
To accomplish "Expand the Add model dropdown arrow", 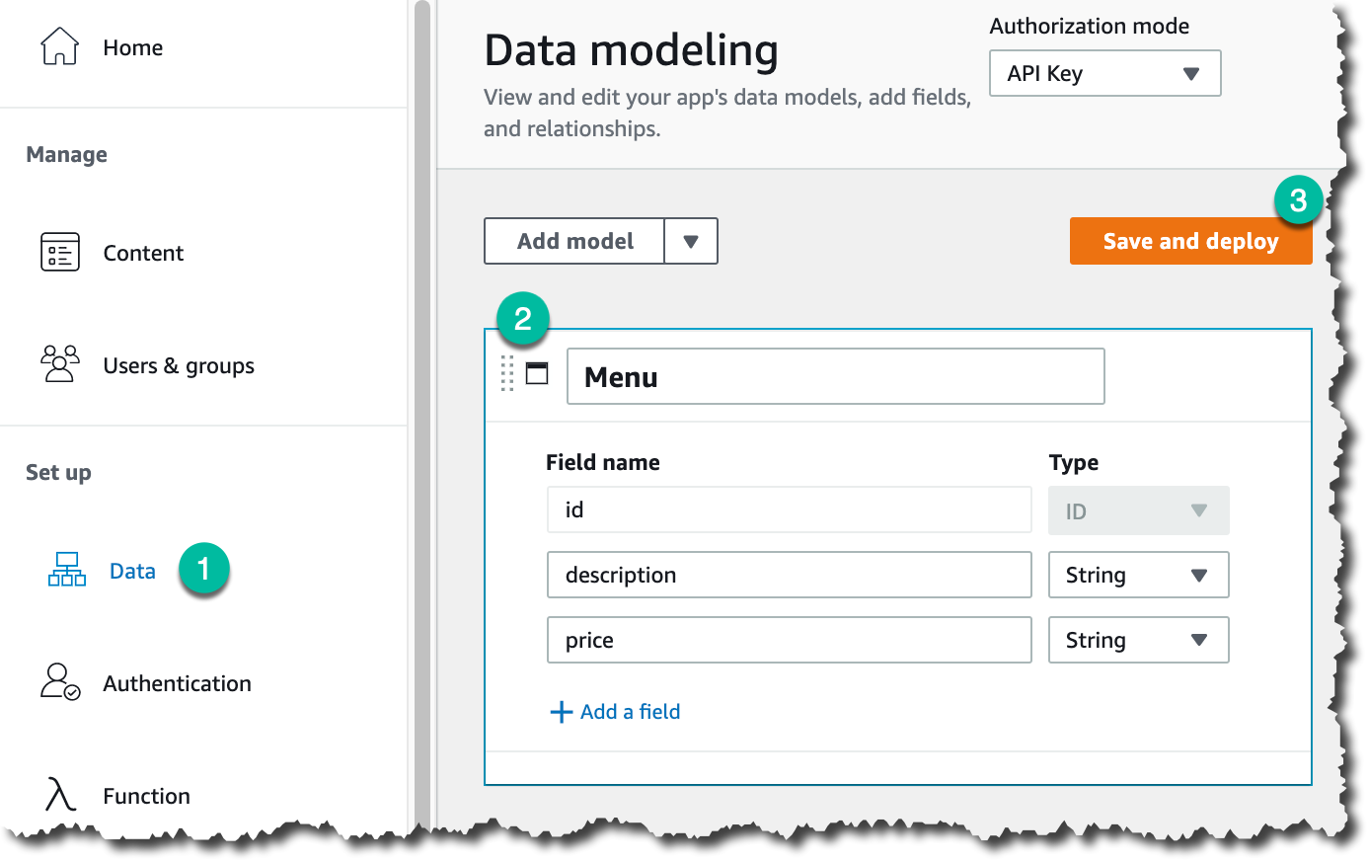I will pyautogui.click(x=691, y=241).
